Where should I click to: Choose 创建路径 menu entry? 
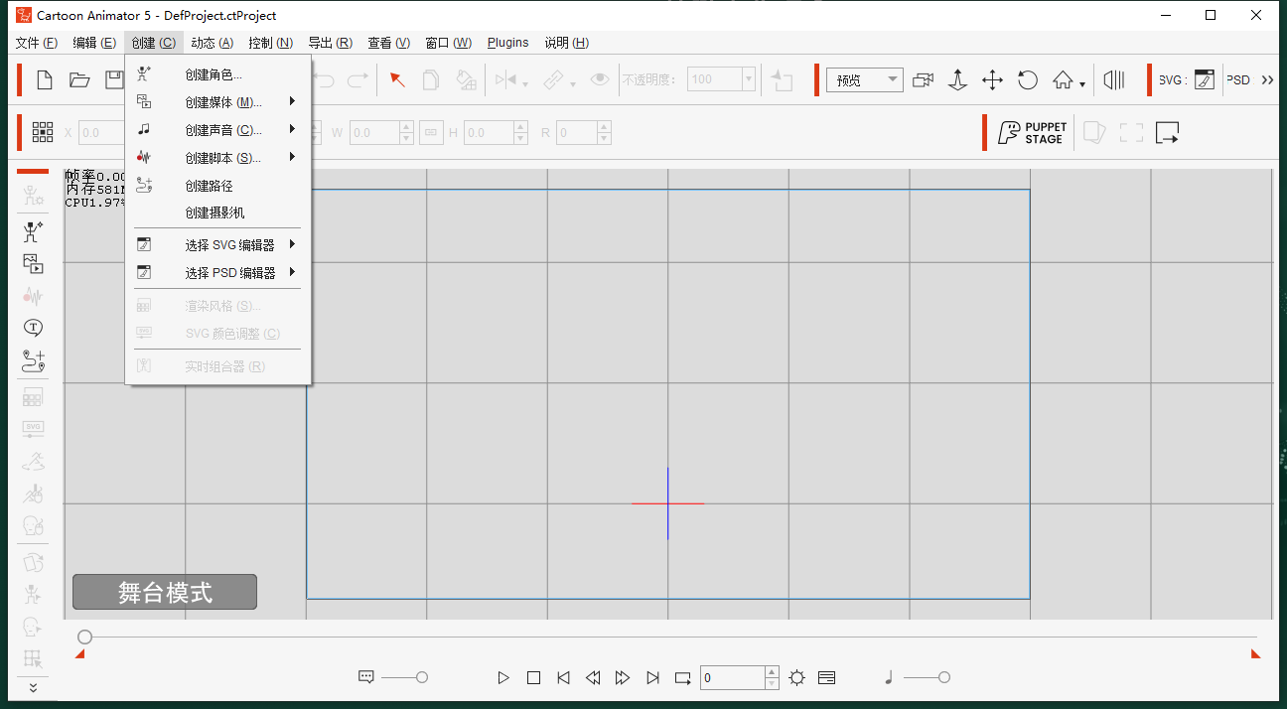217,185
